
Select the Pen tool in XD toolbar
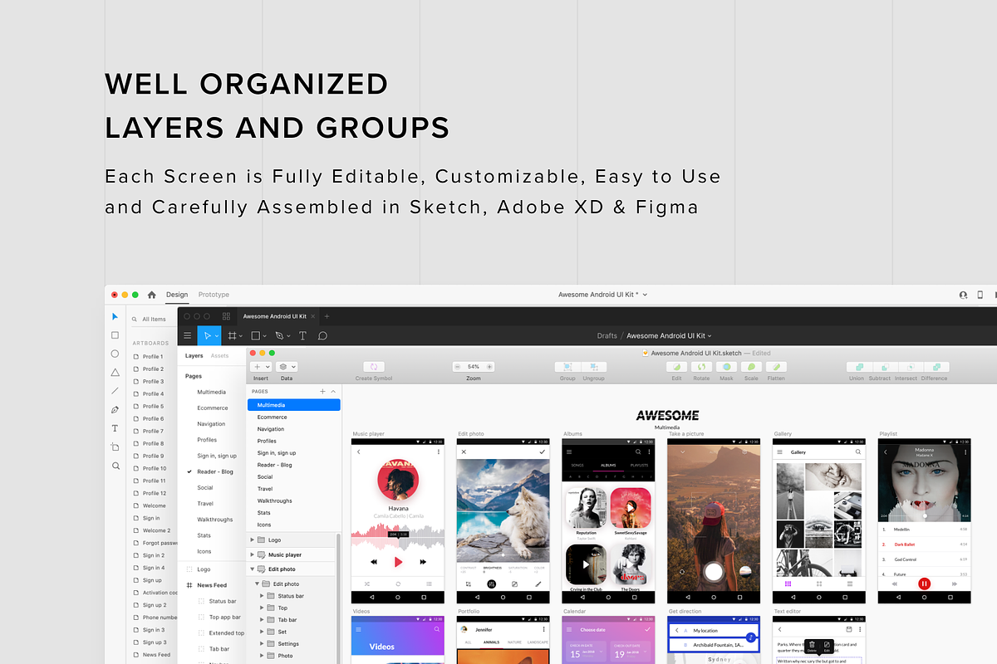pyautogui.click(x=115, y=410)
